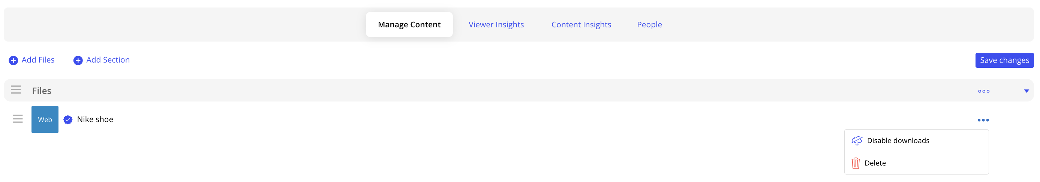The image size is (1040, 182).
Task: Click the Nike shoe three-dot menu icon
Action: 983,120
